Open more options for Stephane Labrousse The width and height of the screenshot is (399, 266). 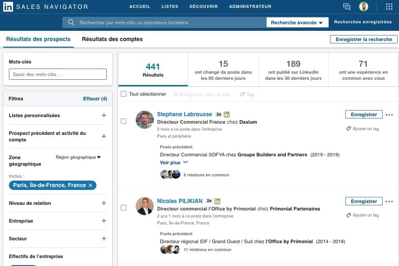point(389,115)
